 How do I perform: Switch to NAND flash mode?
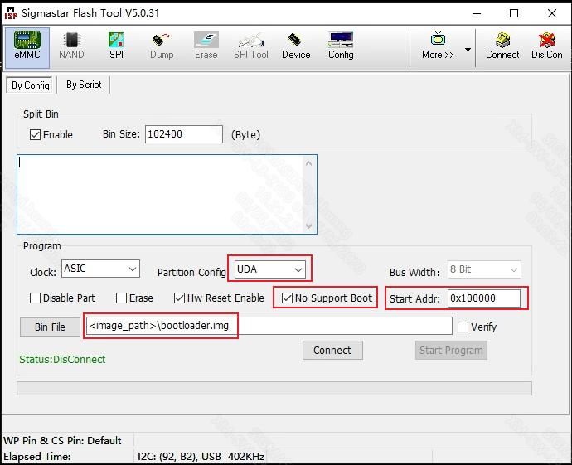point(71,46)
